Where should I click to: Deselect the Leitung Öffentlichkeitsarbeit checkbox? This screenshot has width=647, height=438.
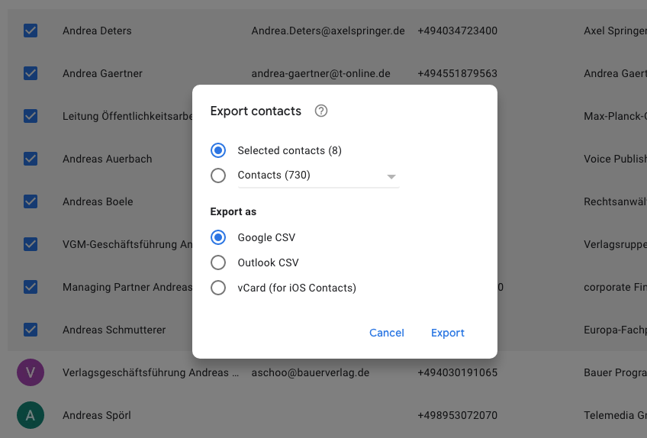tap(31, 116)
